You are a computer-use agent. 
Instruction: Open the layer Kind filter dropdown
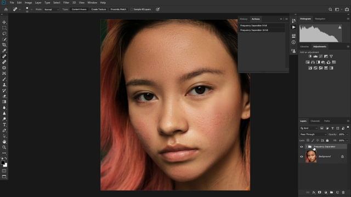pyautogui.click(x=309, y=128)
